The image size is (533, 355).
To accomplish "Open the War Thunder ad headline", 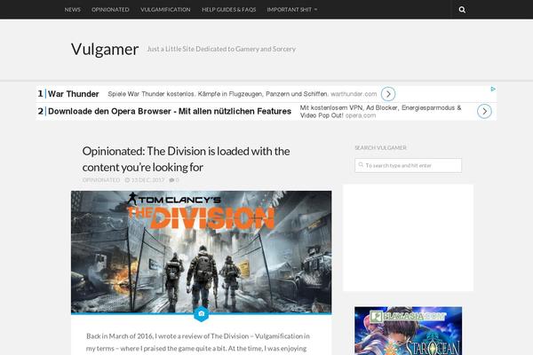I will (74, 94).
